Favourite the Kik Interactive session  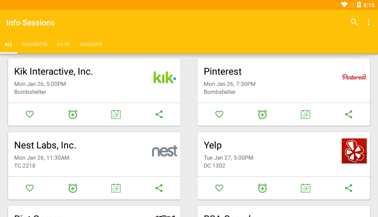pyautogui.click(x=30, y=114)
